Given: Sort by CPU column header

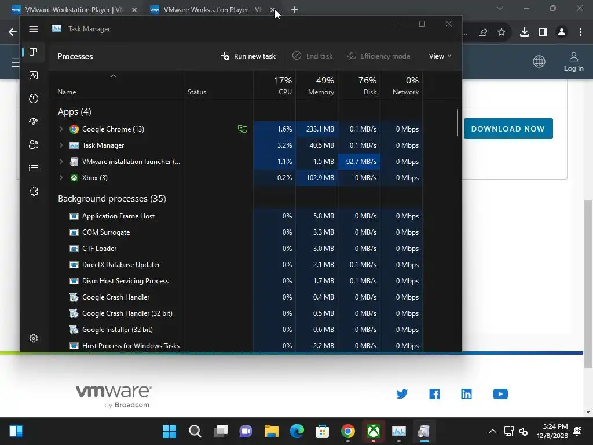Looking at the screenshot, I should pyautogui.click(x=275, y=86).
